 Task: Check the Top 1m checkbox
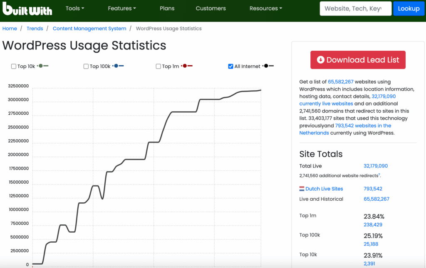pos(159,66)
